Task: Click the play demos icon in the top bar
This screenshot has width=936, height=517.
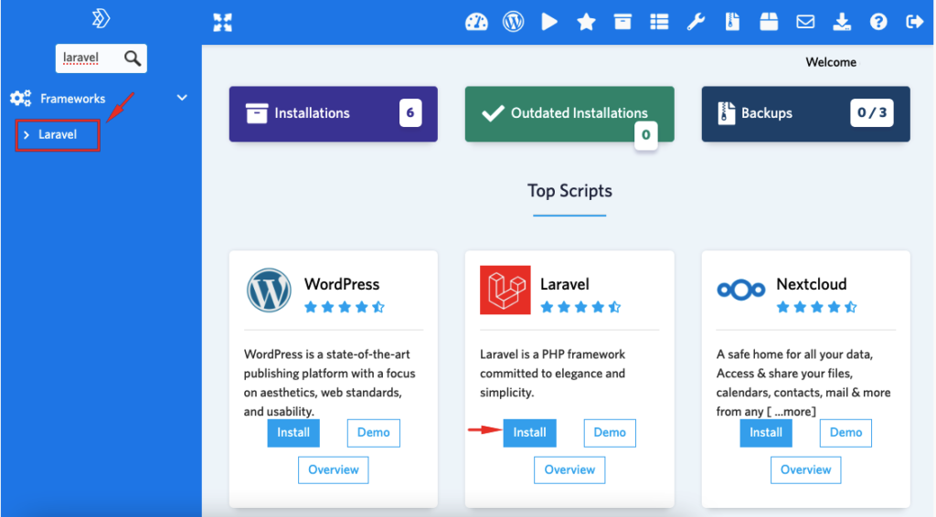Action: tap(549, 22)
